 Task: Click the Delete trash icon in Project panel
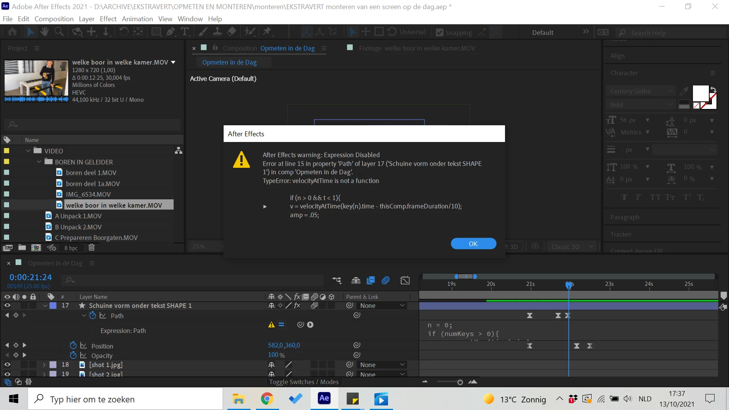pyautogui.click(x=92, y=248)
